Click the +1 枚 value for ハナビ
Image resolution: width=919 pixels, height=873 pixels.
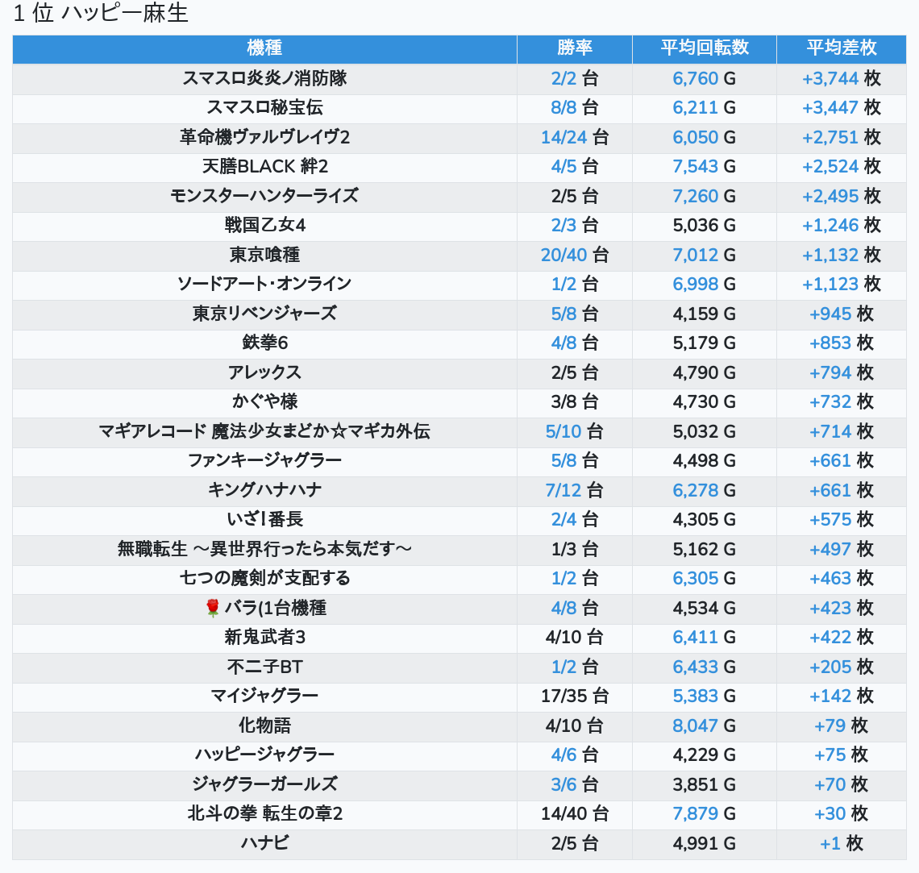pyautogui.click(x=841, y=843)
